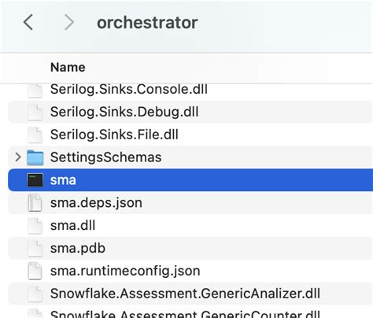The width and height of the screenshot is (373, 318).
Task: Go forward with the right chevron arrow
Action: click(x=69, y=22)
